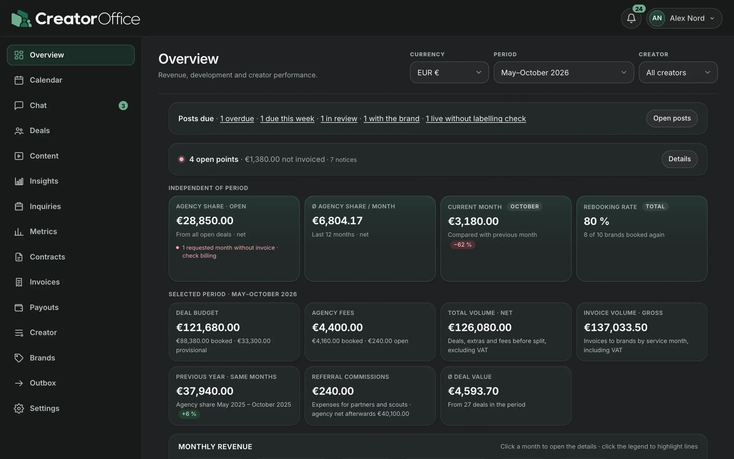Click the Chat unread badge 3
This screenshot has width=734, height=459.
click(x=123, y=106)
